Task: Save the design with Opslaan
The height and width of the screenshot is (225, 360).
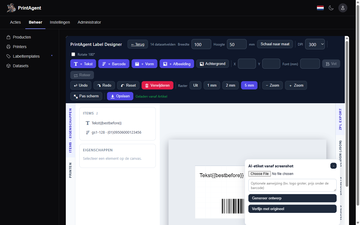Action: point(120,96)
